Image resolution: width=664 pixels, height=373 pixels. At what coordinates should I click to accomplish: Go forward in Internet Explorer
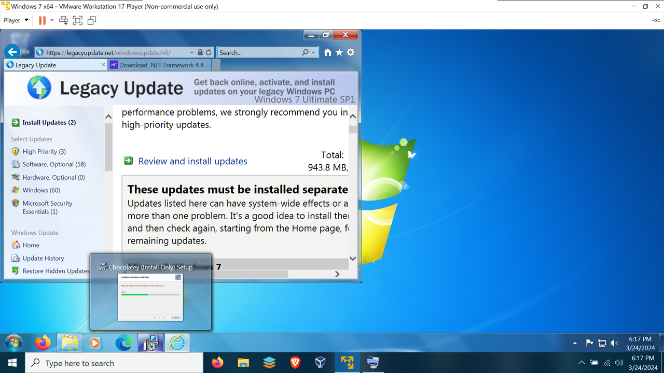[26, 52]
